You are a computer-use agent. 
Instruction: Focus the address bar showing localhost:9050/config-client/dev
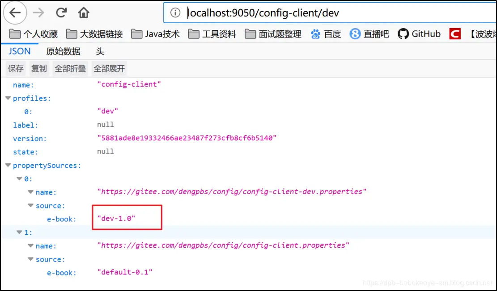pyautogui.click(x=330, y=12)
